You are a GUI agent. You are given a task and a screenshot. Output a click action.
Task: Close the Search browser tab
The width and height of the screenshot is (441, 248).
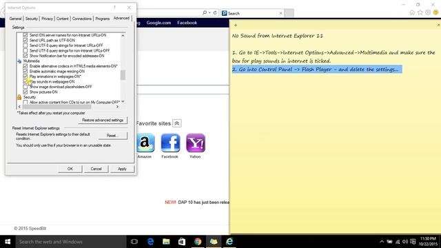point(280,13)
